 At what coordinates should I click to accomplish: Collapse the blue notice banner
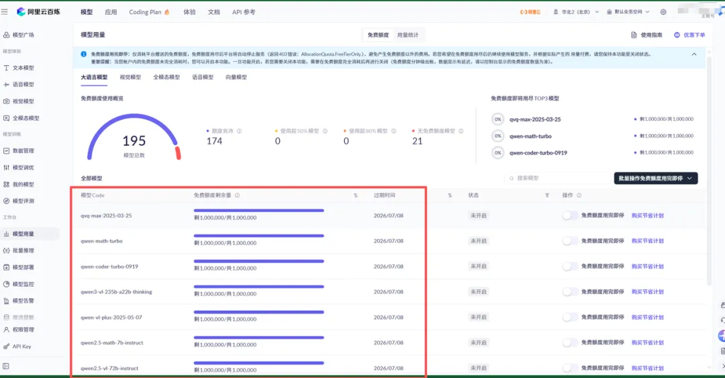pos(694,54)
